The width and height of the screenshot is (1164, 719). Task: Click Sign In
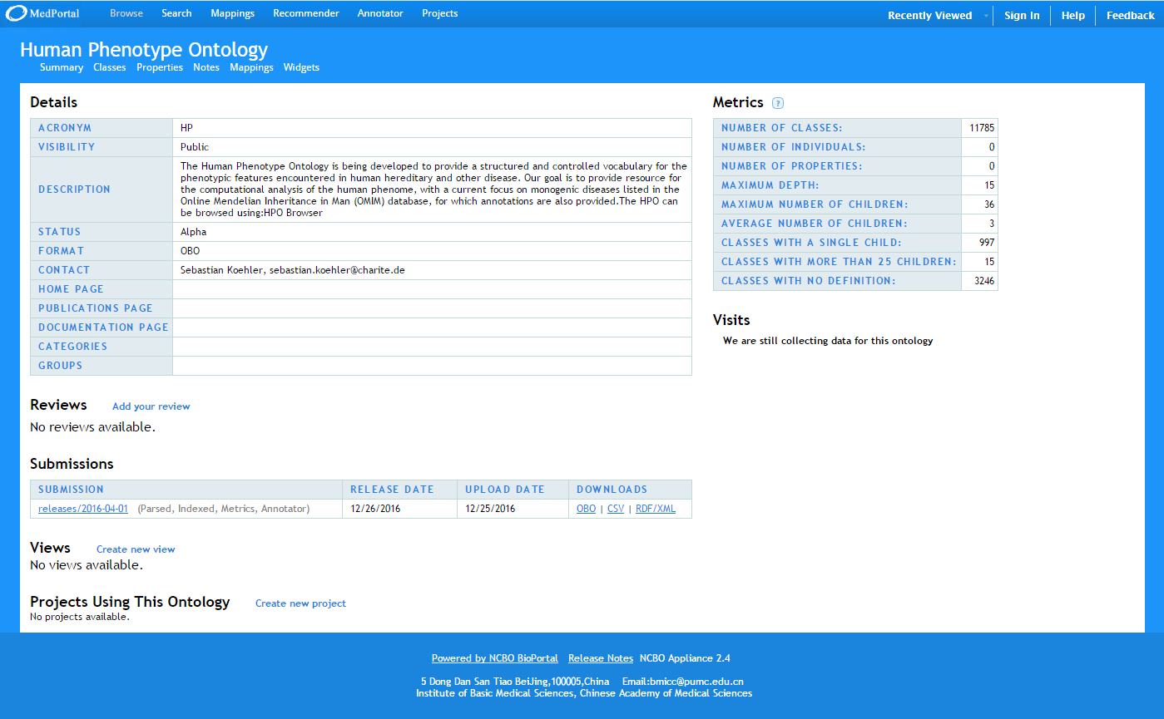click(1022, 16)
